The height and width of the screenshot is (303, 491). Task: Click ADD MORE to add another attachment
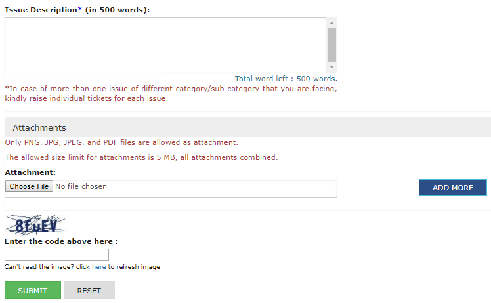(453, 188)
